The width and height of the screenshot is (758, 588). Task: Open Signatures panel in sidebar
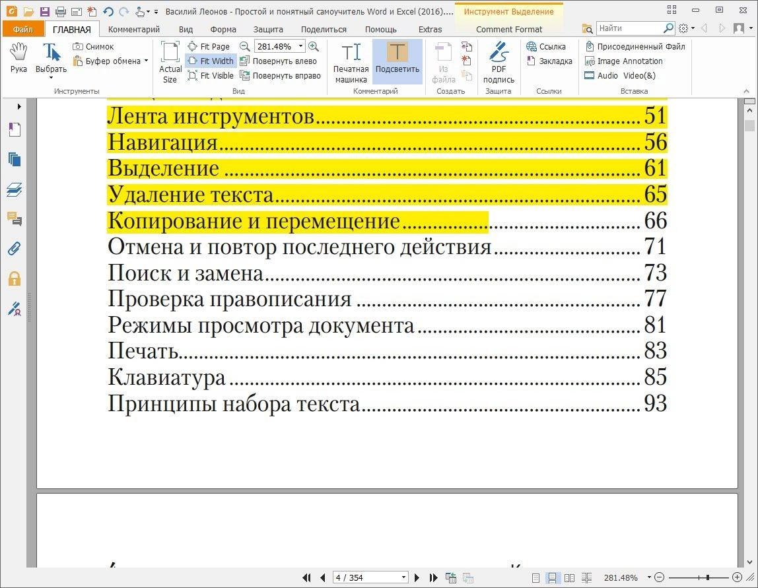coord(15,309)
